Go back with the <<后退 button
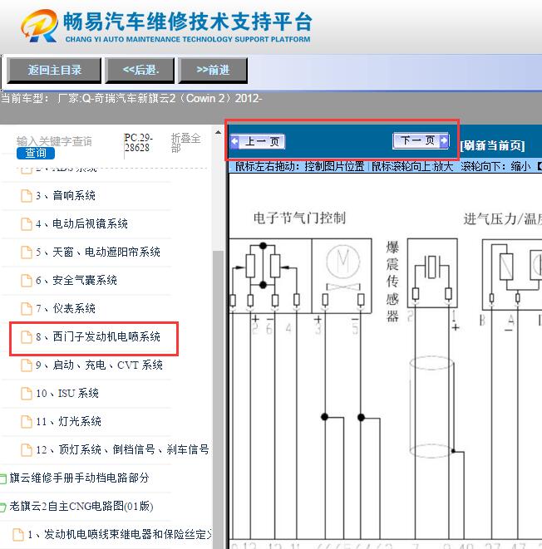 coord(140,71)
